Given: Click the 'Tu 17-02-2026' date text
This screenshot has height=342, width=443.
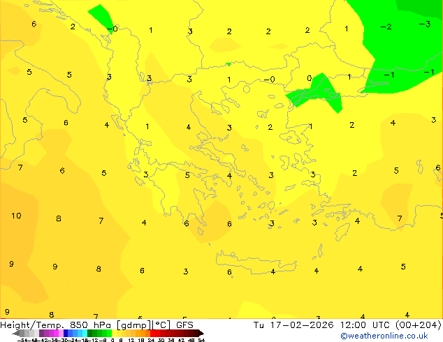Looking at the screenshot, I should click(x=293, y=325).
